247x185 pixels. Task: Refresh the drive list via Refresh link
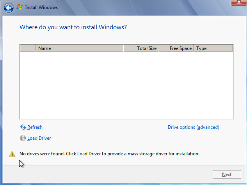[35, 127]
